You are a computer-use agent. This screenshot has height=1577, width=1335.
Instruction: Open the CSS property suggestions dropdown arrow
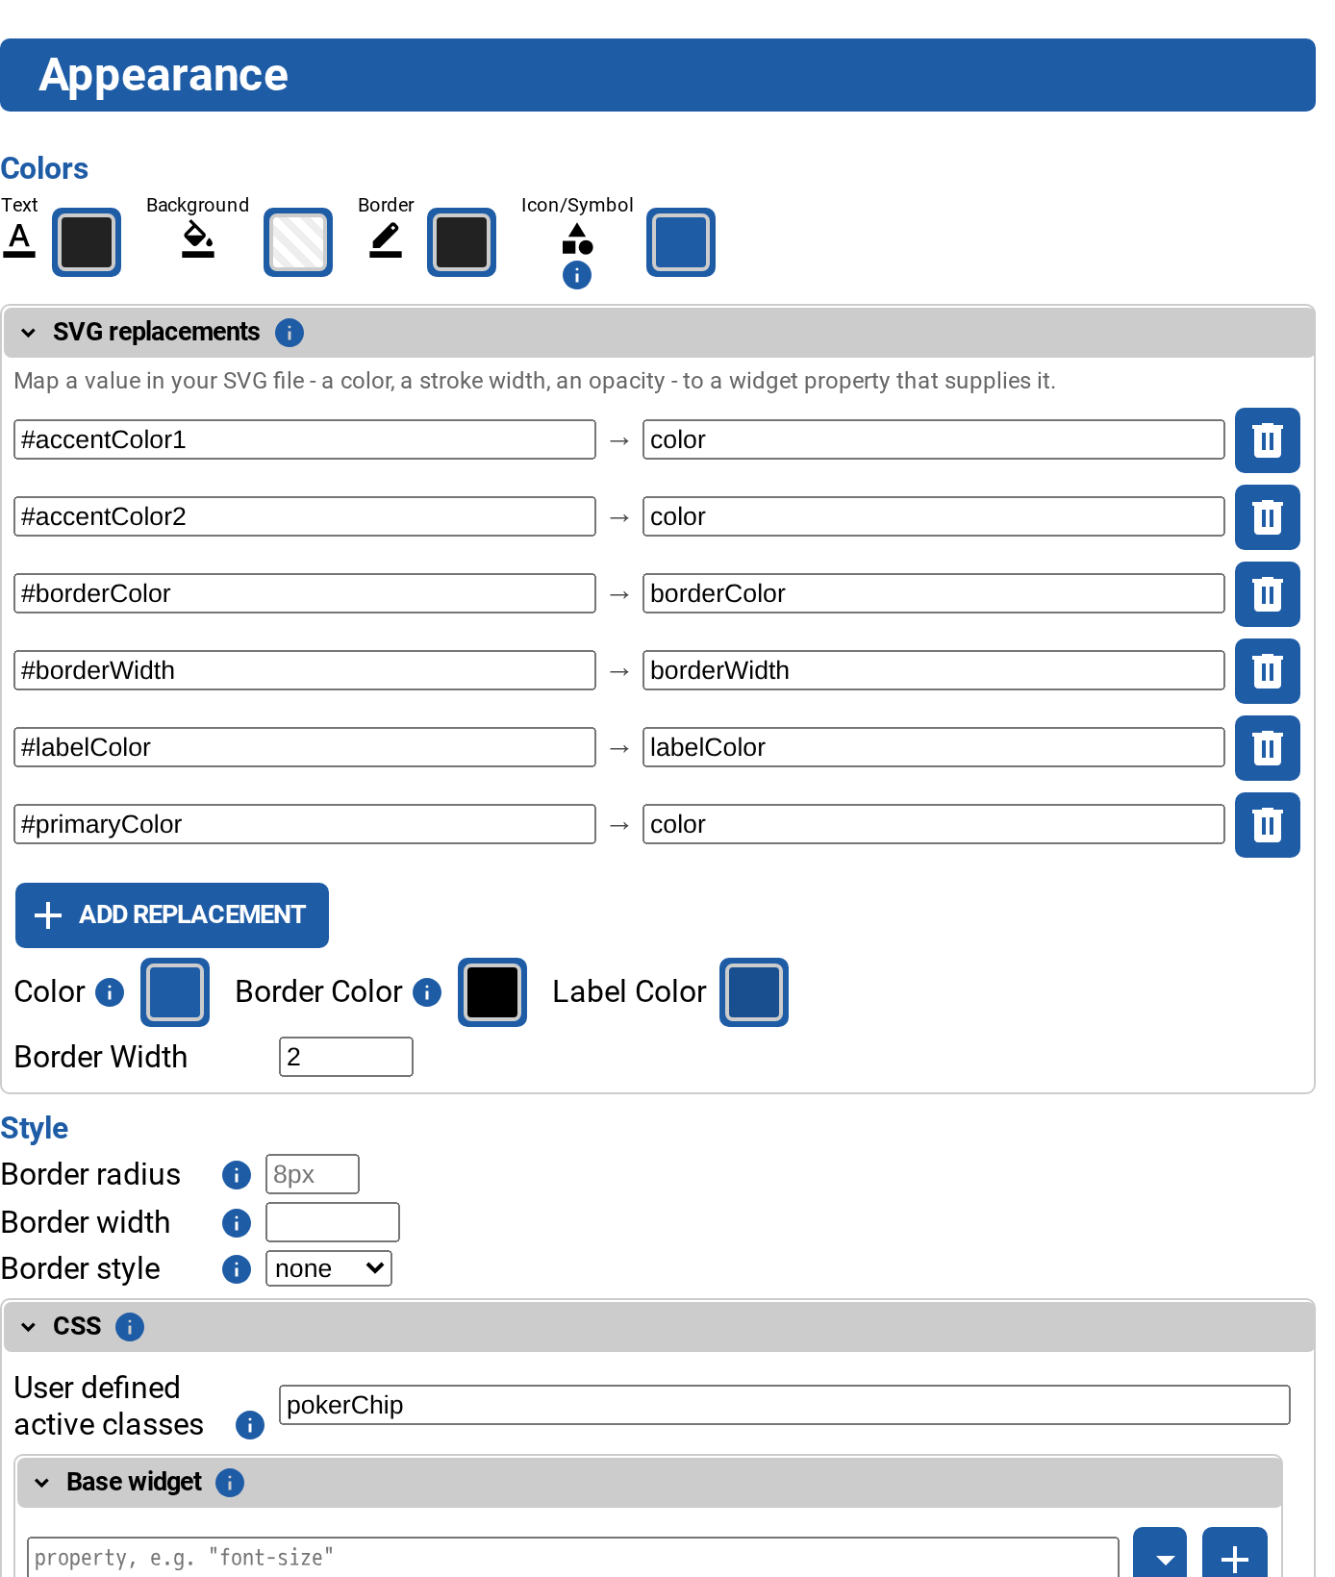pyautogui.click(x=1160, y=1554)
